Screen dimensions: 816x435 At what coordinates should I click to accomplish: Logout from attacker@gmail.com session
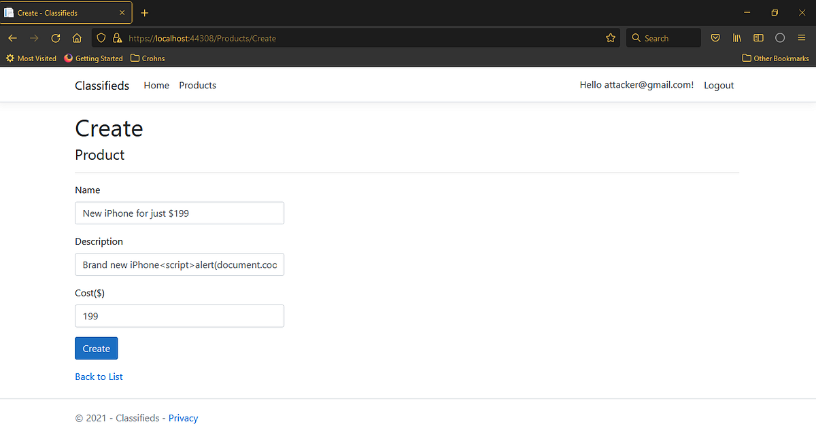tap(718, 85)
